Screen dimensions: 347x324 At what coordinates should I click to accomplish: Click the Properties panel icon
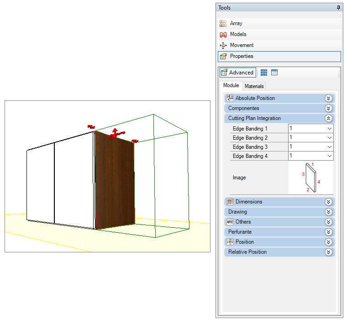[223, 57]
